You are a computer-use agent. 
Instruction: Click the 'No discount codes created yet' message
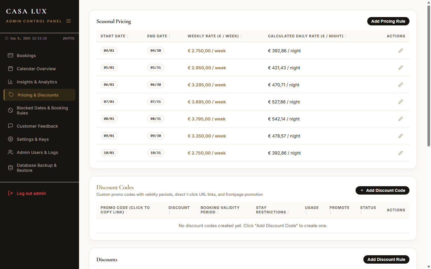click(253, 226)
